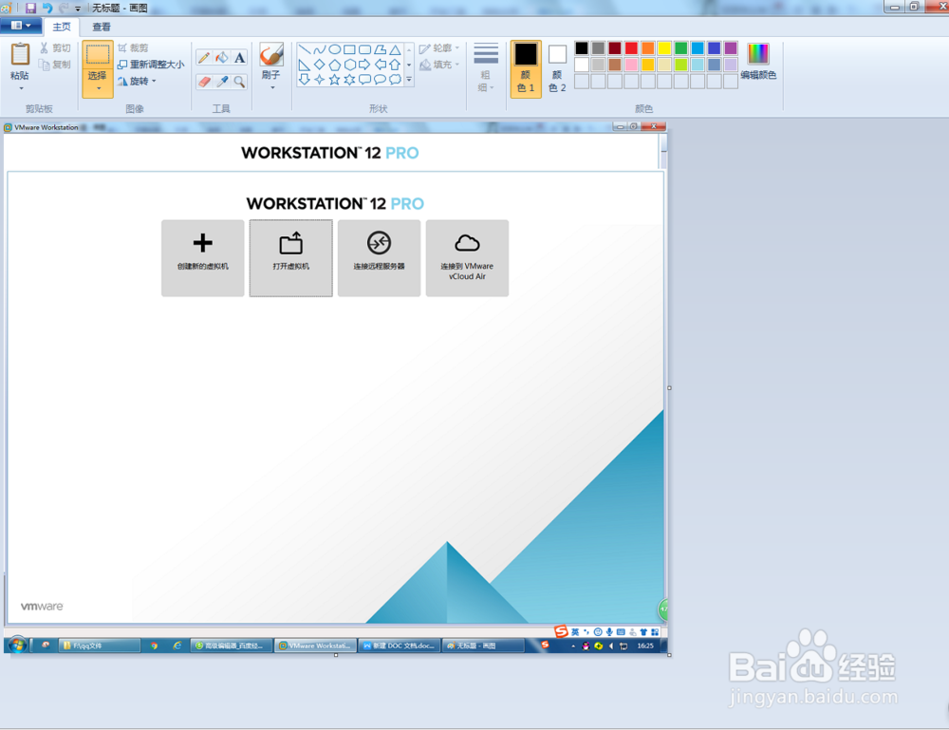Image resolution: width=949 pixels, height=730 pixels.
Task: Open the Paint application menu button
Action: [x=21, y=26]
